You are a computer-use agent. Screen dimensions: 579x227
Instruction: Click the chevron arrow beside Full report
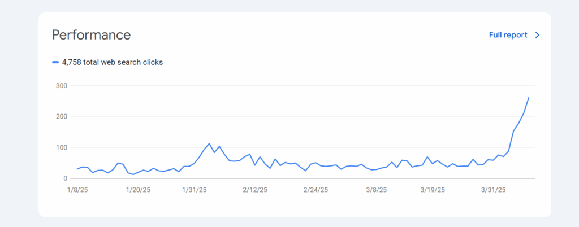coord(537,35)
